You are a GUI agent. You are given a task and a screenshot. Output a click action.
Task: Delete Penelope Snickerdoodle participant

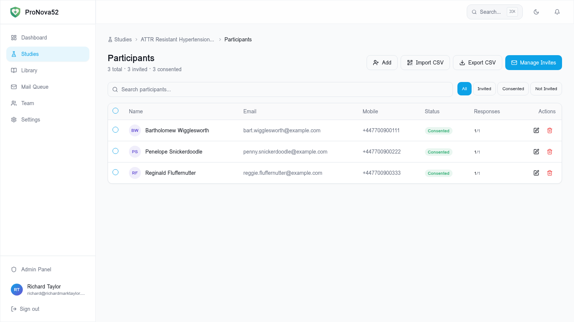(x=550, y=152)
